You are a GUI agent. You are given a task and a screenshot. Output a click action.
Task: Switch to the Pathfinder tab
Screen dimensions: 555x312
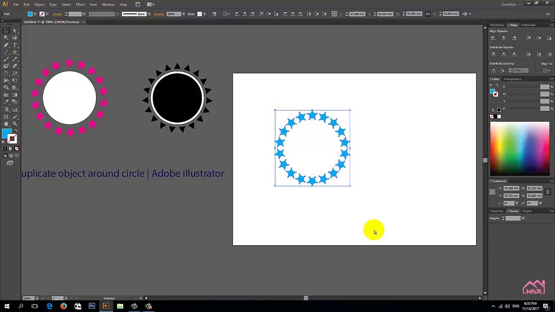[x=529, y=25]
